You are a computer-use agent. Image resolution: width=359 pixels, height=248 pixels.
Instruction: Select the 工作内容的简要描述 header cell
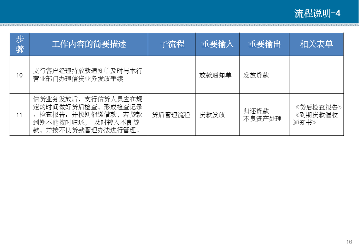point(89,44)
